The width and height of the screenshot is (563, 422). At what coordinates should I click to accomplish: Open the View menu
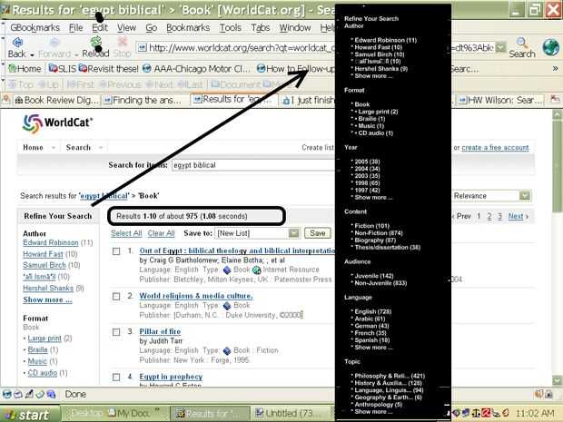tap(126, 27)
